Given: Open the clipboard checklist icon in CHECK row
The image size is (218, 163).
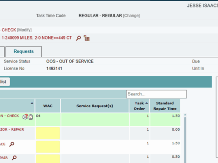Looking at the screenshot, I should tap(31, 117).
